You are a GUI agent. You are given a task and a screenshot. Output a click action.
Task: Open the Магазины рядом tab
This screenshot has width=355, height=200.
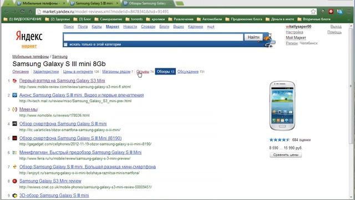pyautogui.click(x=116, y=72)
